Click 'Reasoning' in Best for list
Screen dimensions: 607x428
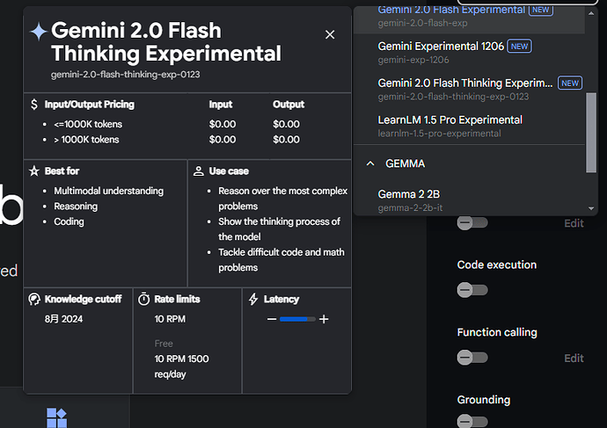click(x=76, y=206)
